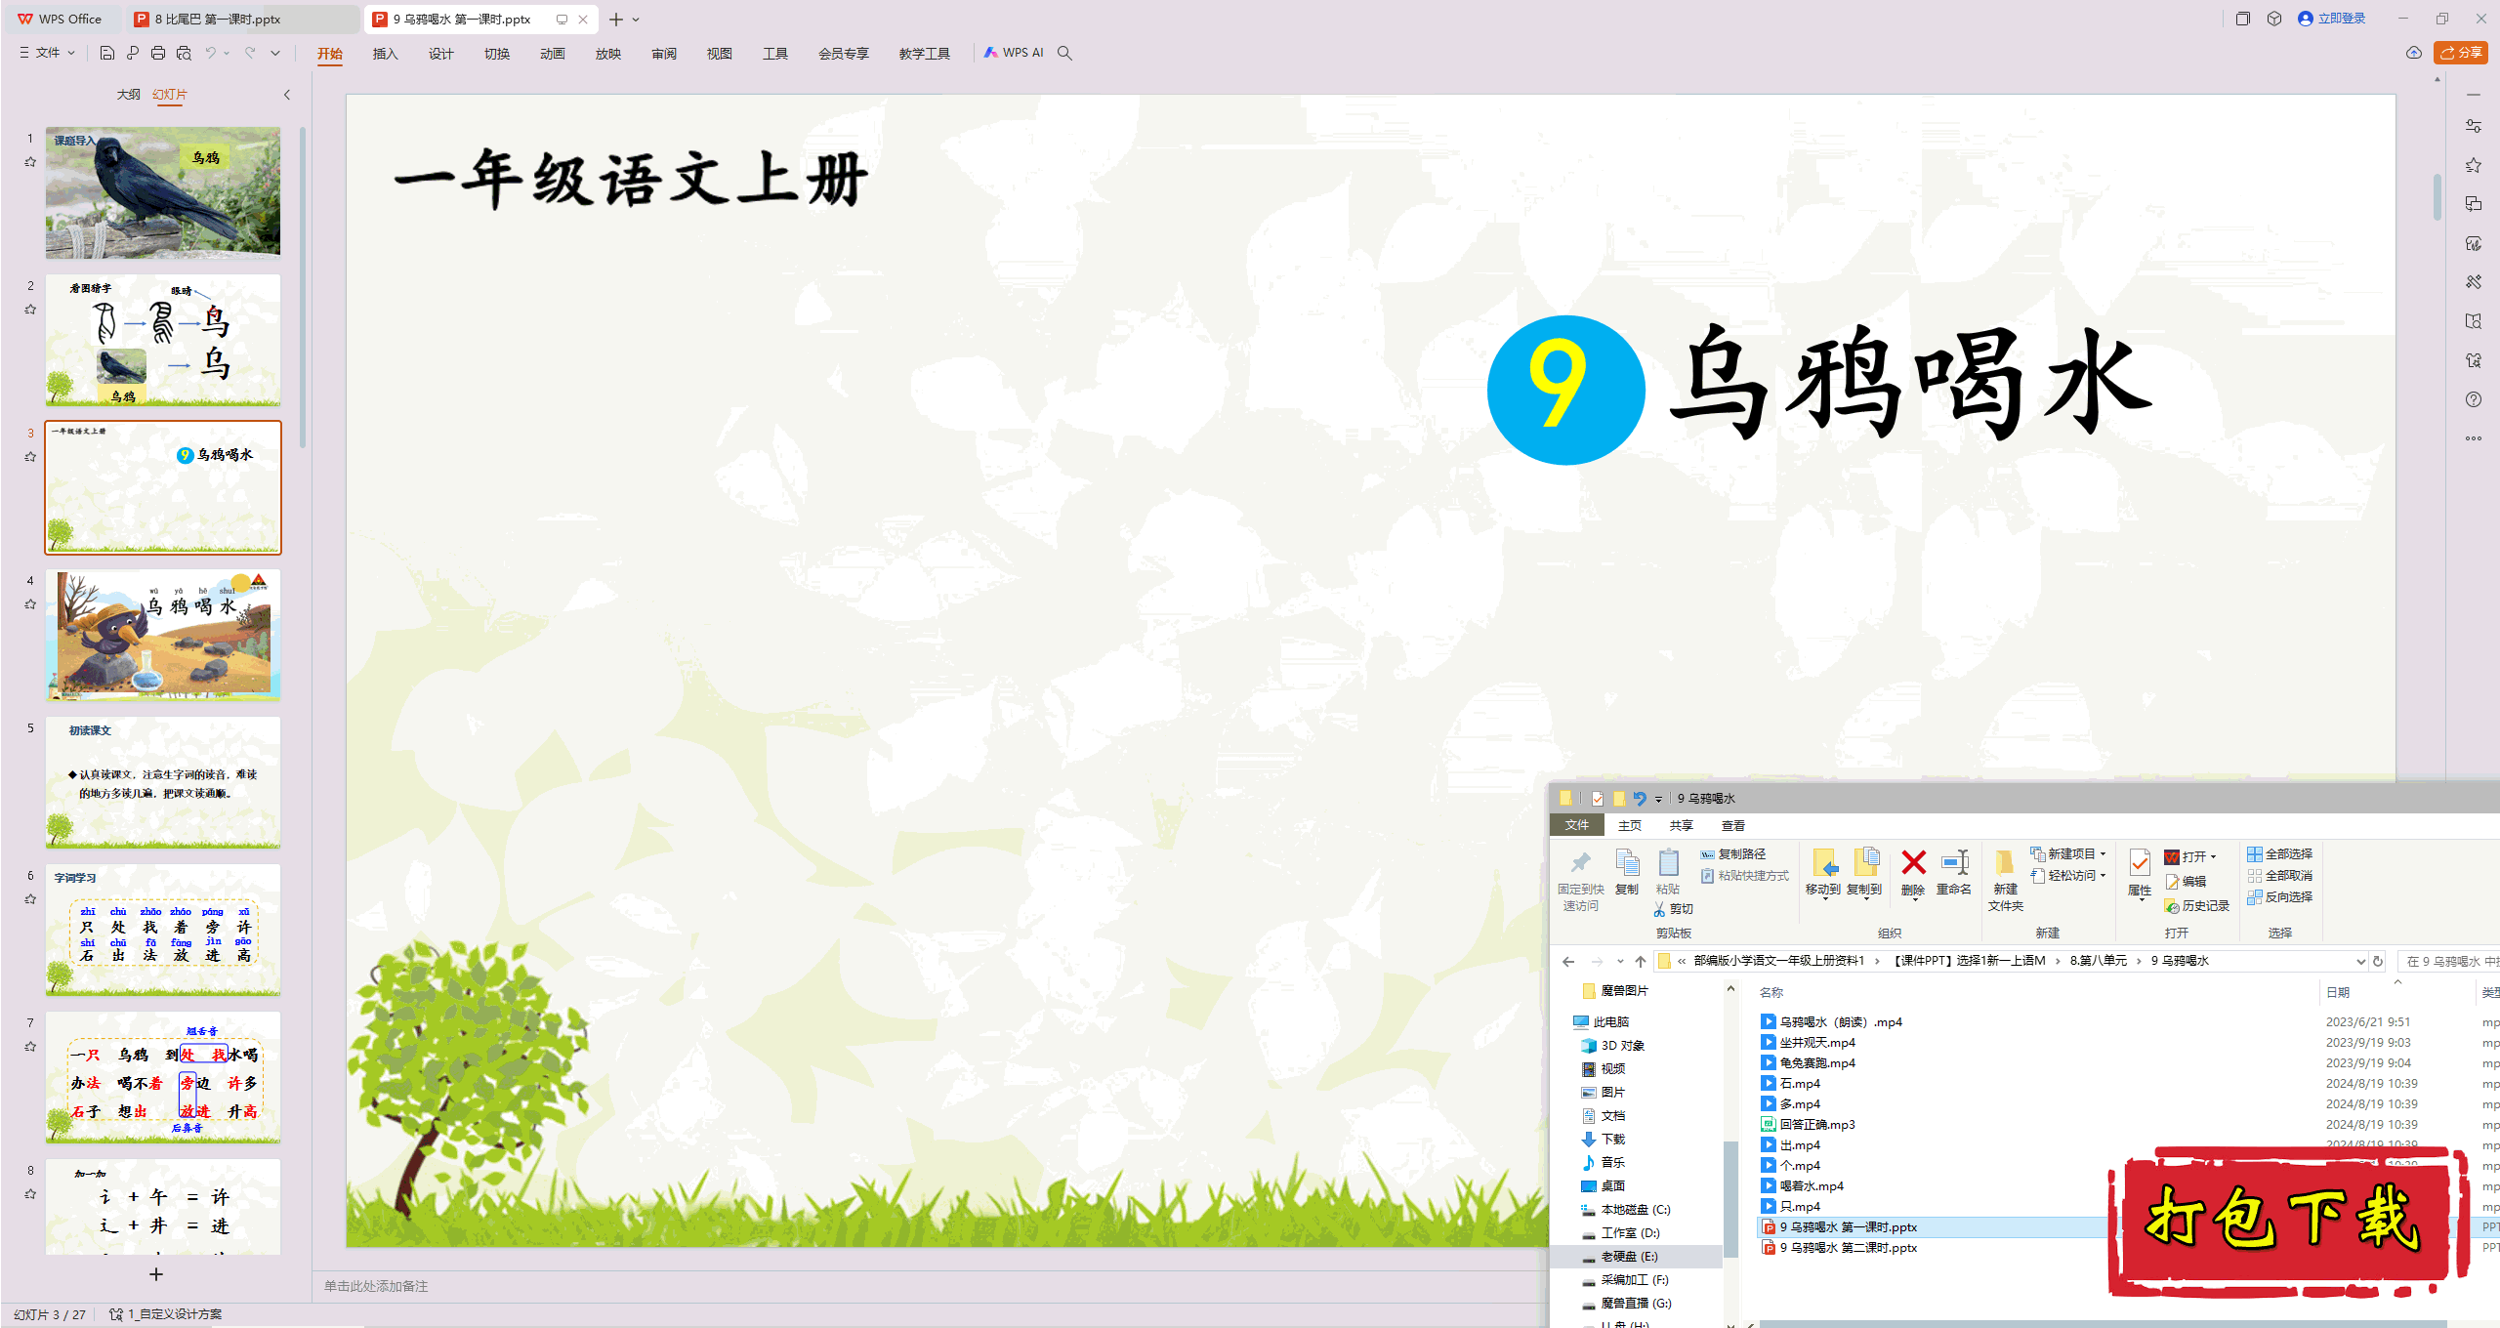This screenshot has width=2500, height=1328.
Task: Click the Explorer up-arrow navigation button
Action: (1641, 961)
